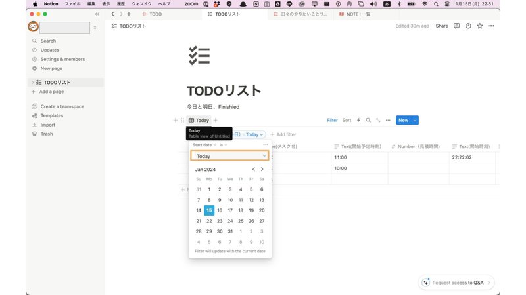Add page to favorites with star icon

click(480, 26)
